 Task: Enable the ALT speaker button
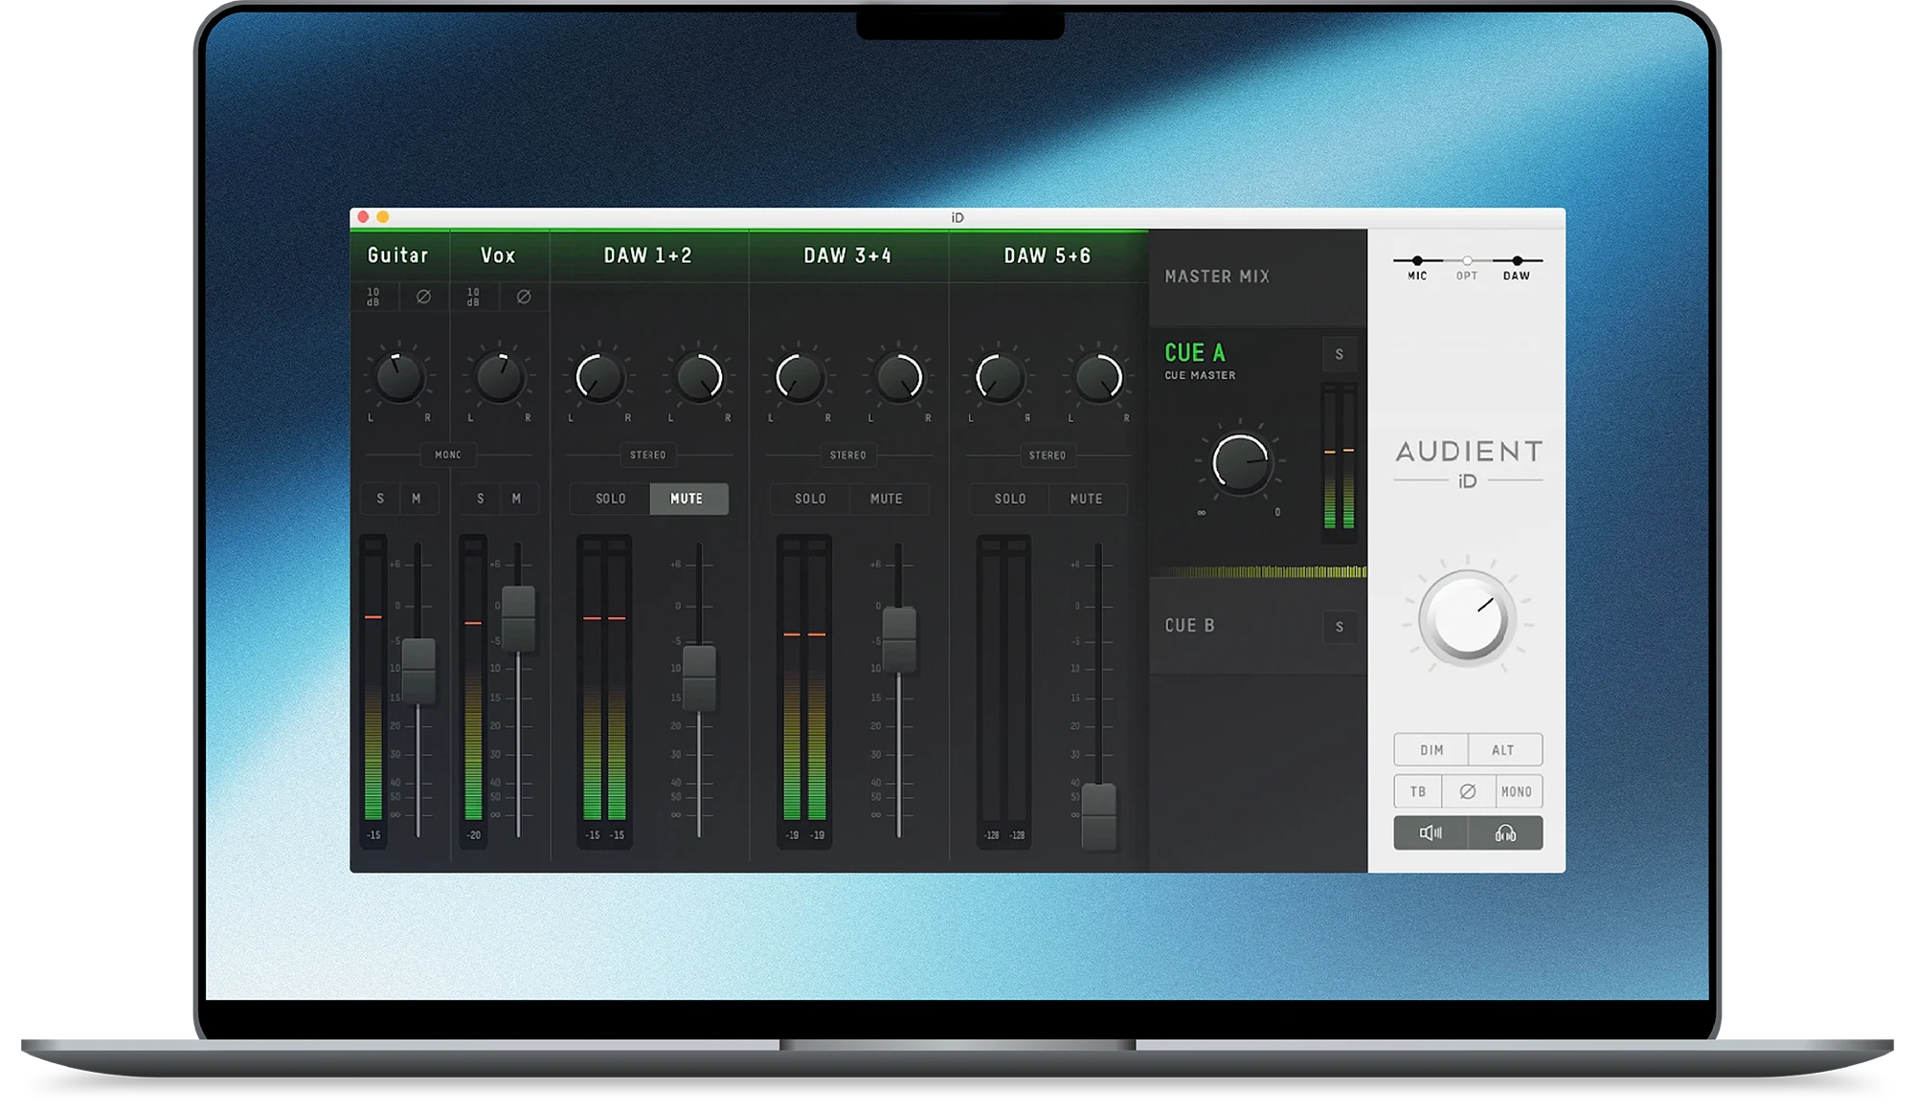coord(1504,750)
